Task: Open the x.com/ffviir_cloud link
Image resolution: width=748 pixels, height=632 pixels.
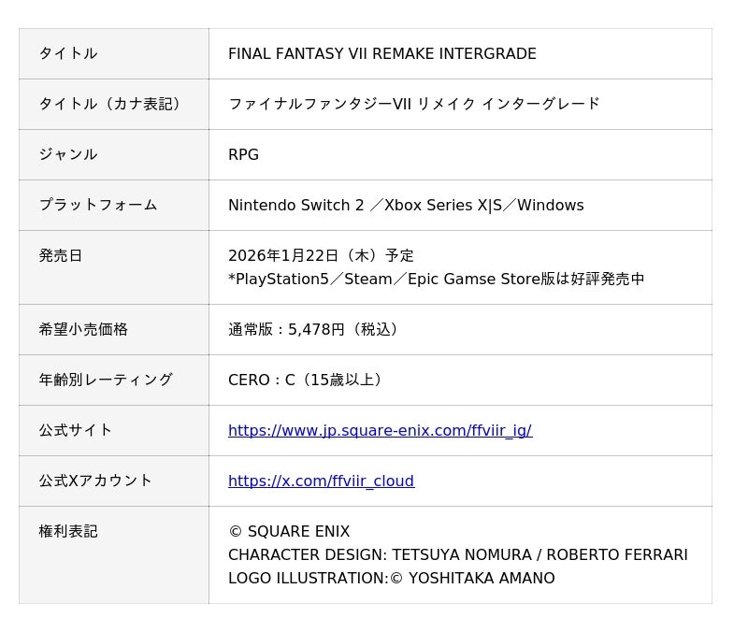Action: (x=321, y=481)
